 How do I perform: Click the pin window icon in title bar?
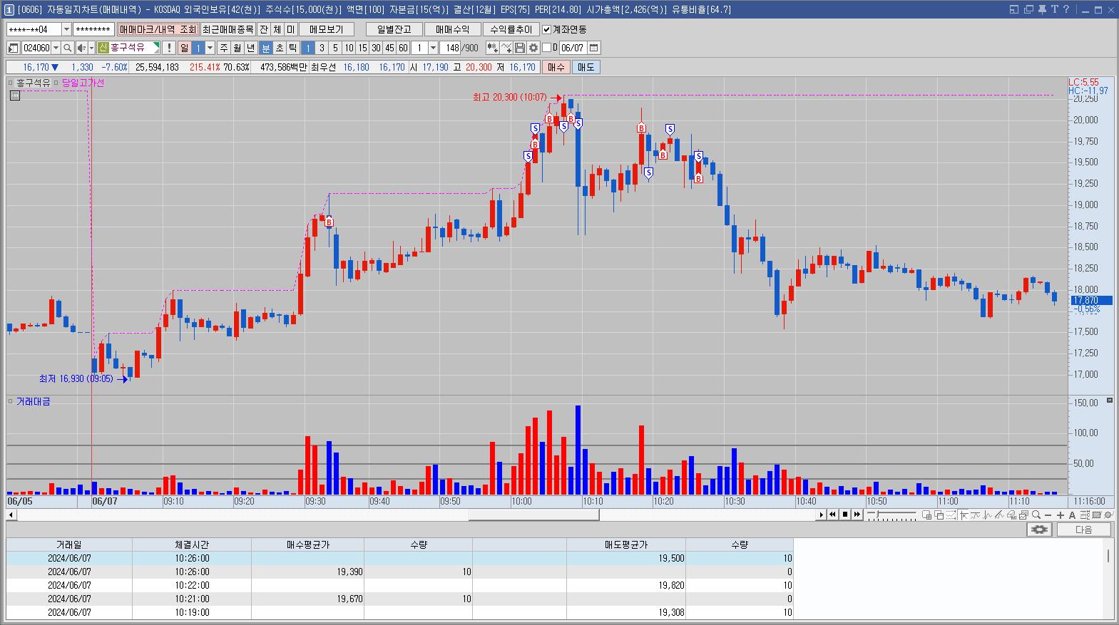[1043, 9]
